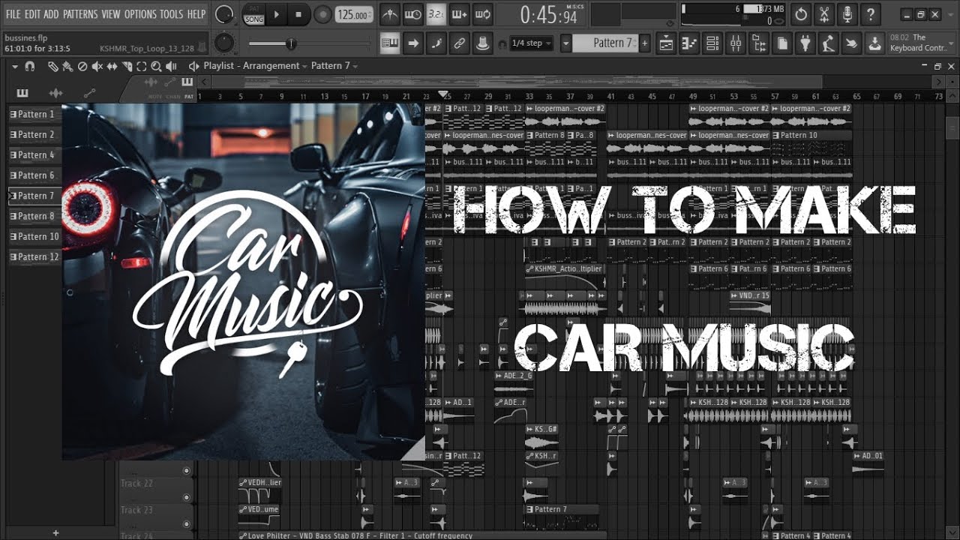Viewport: 960px width, 540px height.
Task: Open the mixer view icon
Action: point(736,43)
